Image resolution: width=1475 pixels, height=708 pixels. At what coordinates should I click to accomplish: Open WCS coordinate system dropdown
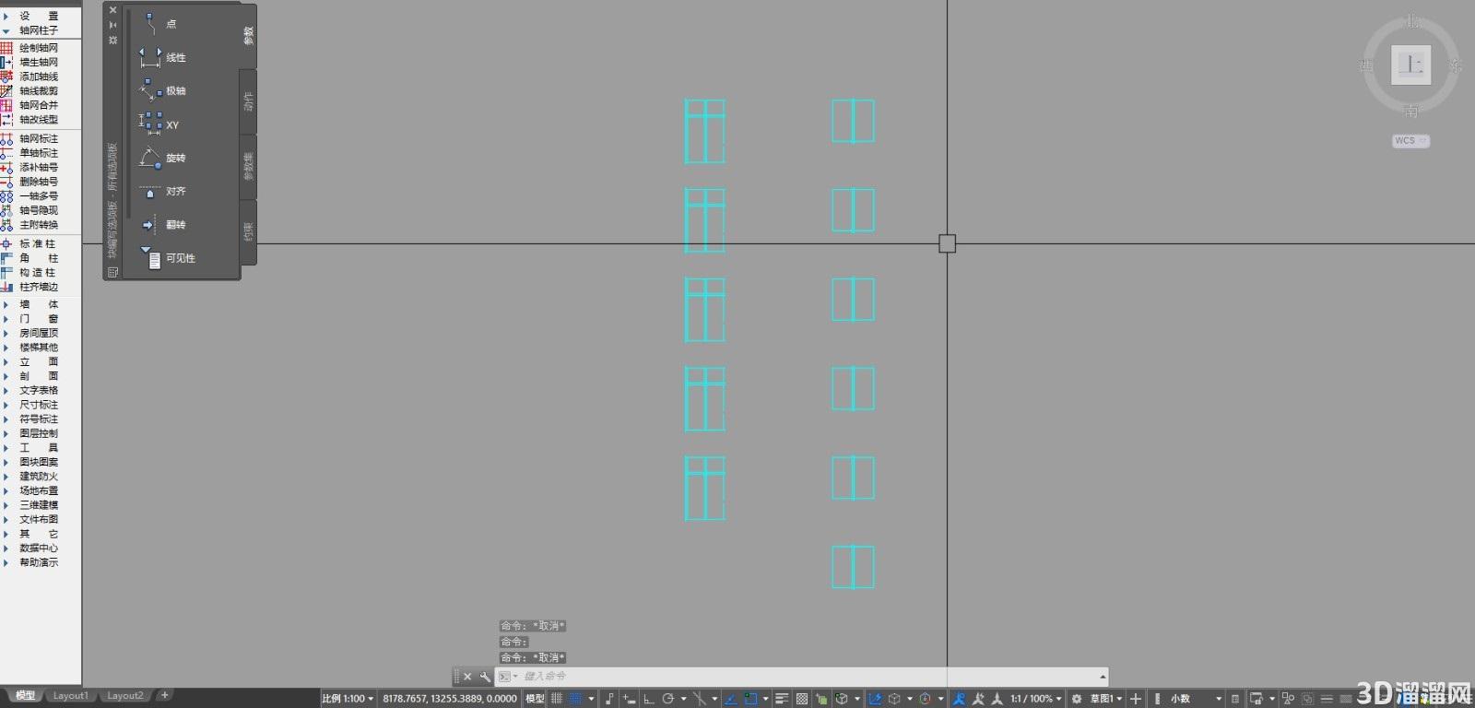coord(1410,141)
